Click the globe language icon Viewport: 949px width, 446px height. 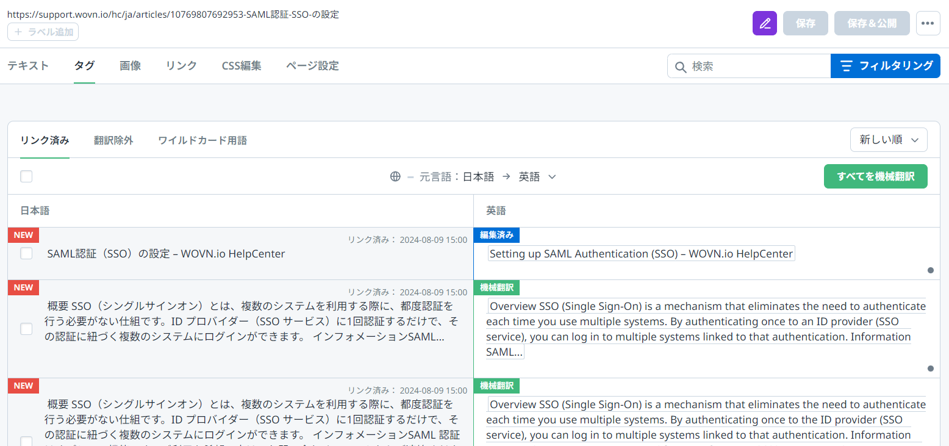click(395, 176)
